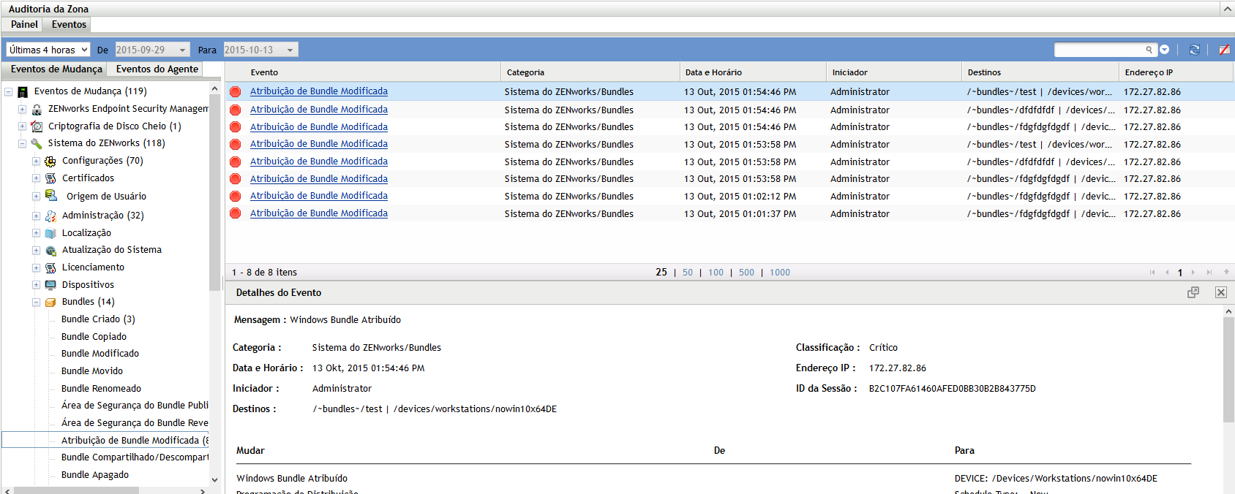Show 500 items per page
The image size is (1235, 494).
coord(746,273)
